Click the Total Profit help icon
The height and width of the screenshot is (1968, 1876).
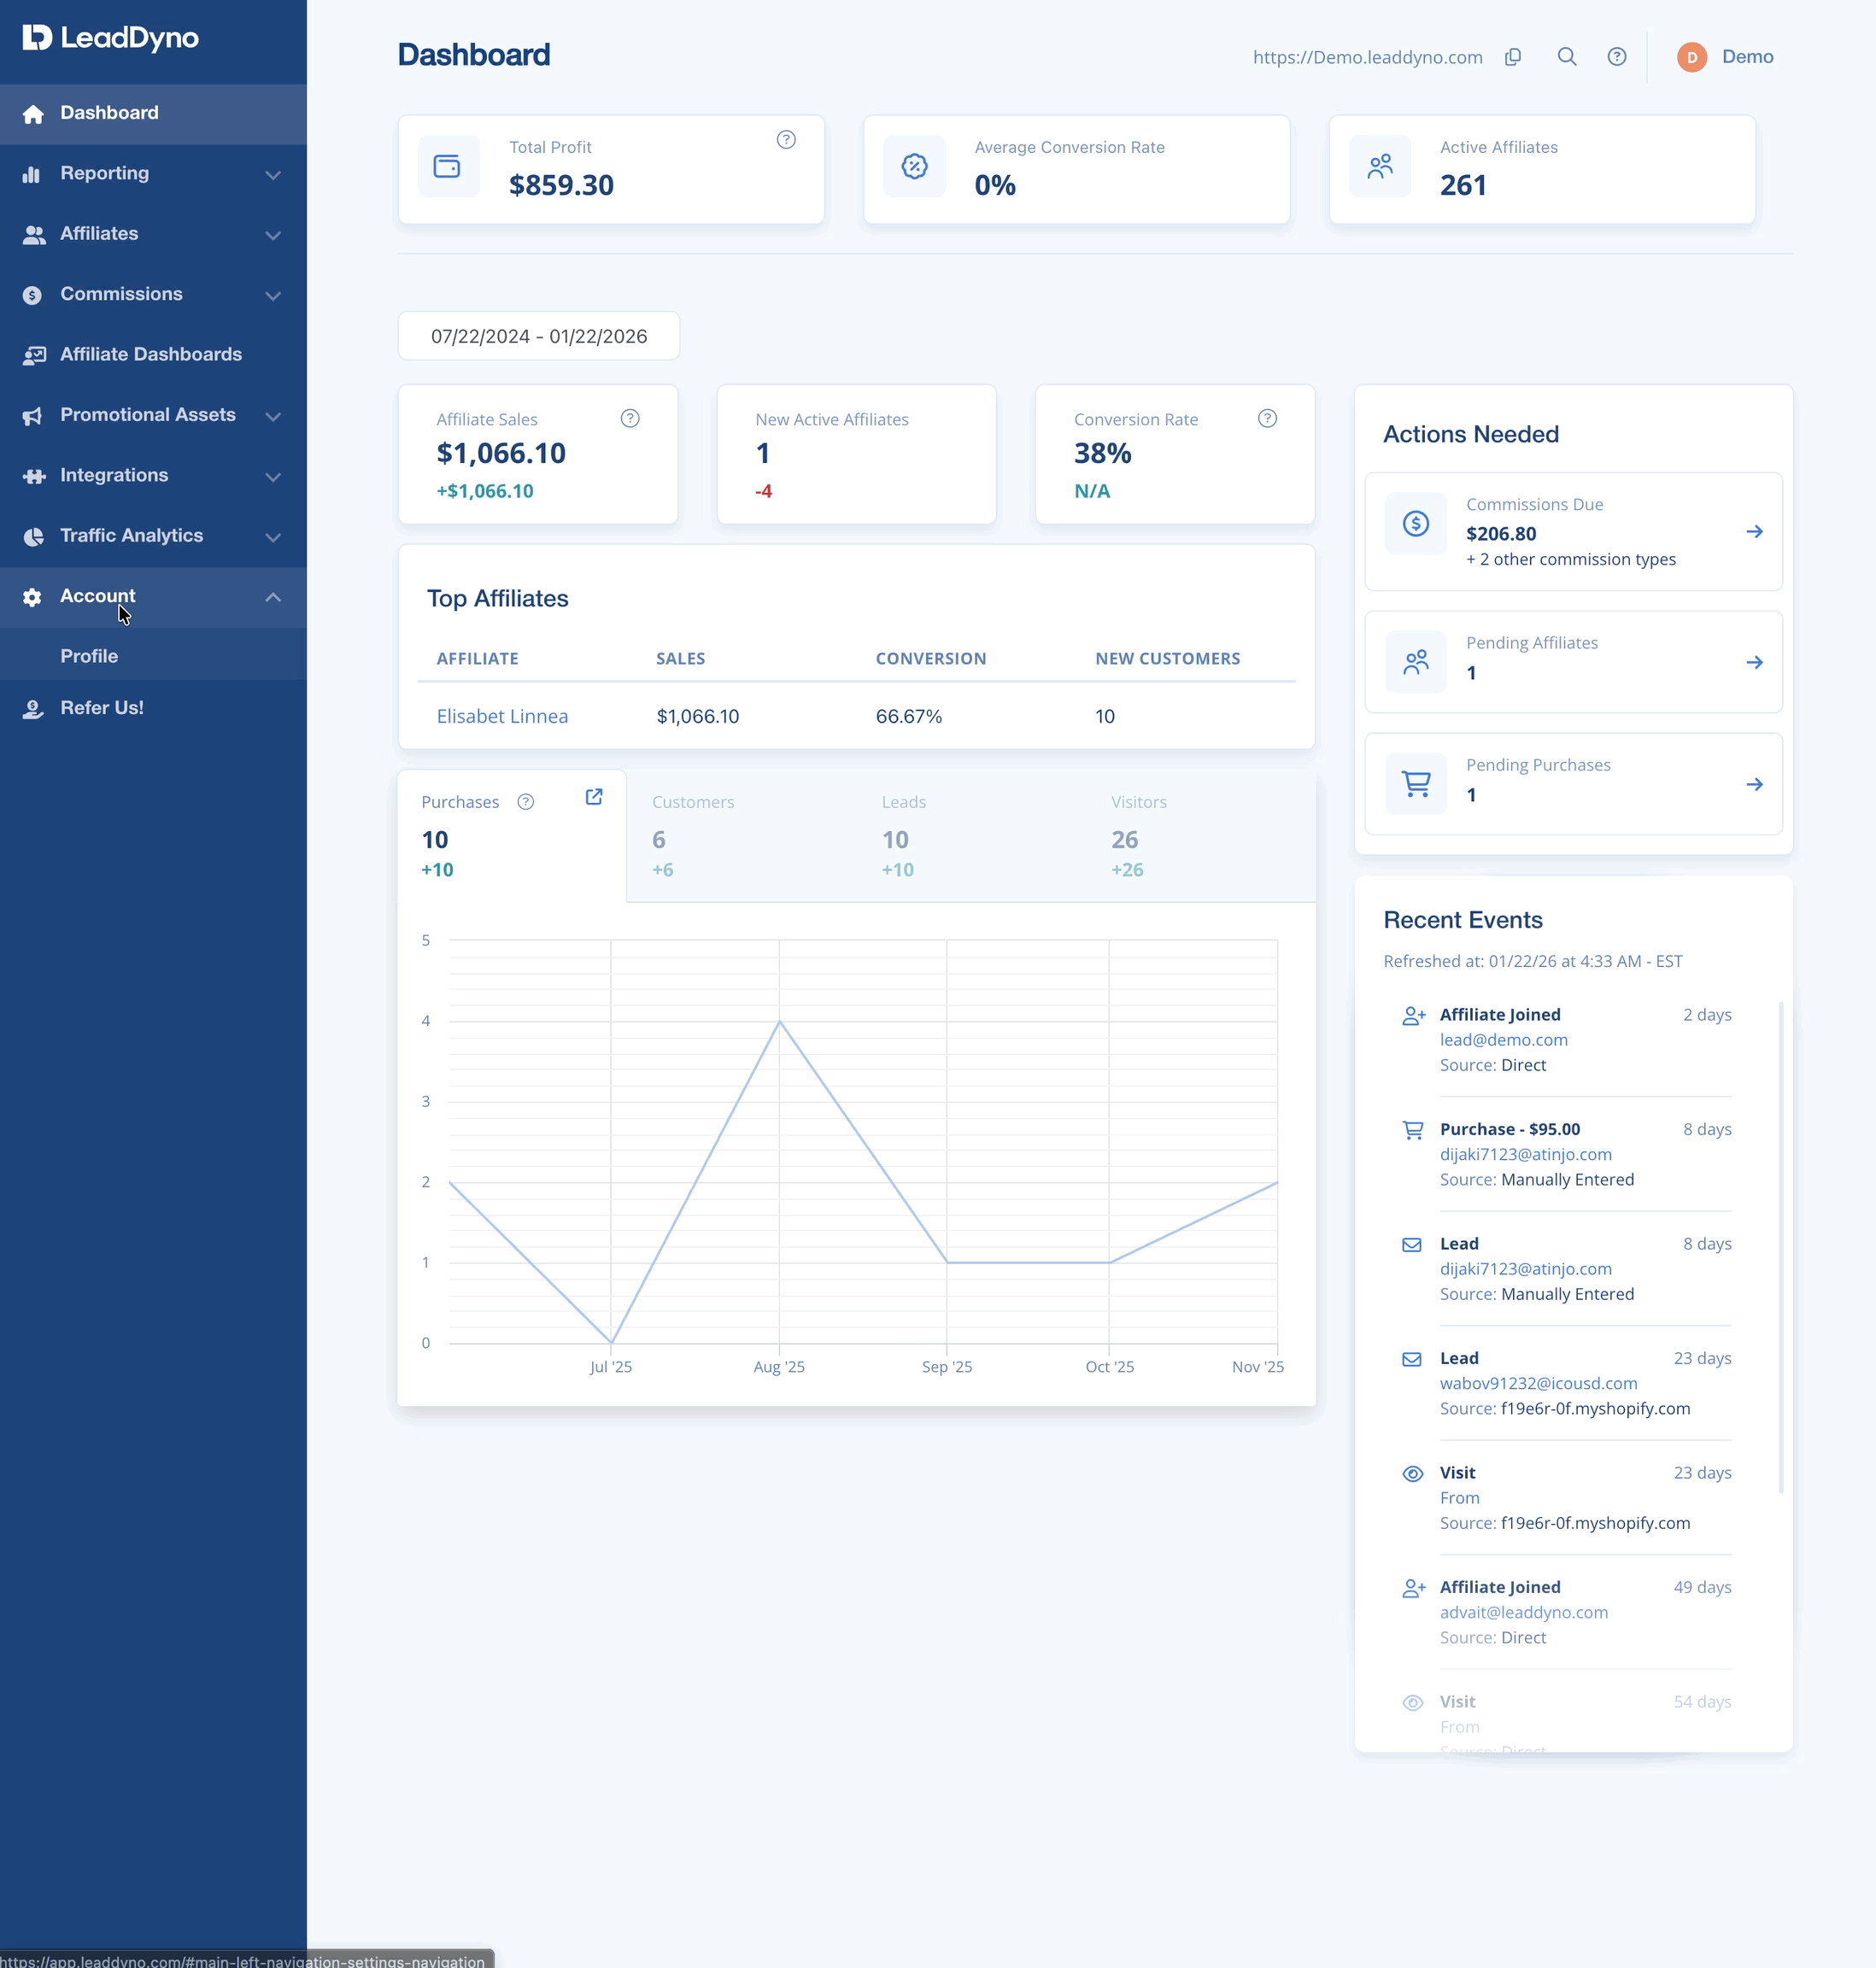786,140
